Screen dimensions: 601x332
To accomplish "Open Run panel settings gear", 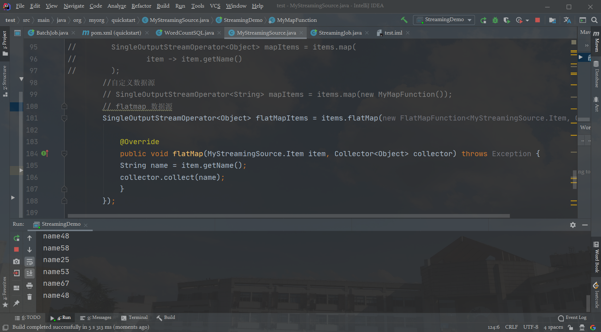I will pyautogui.click(x=573, y=225).
